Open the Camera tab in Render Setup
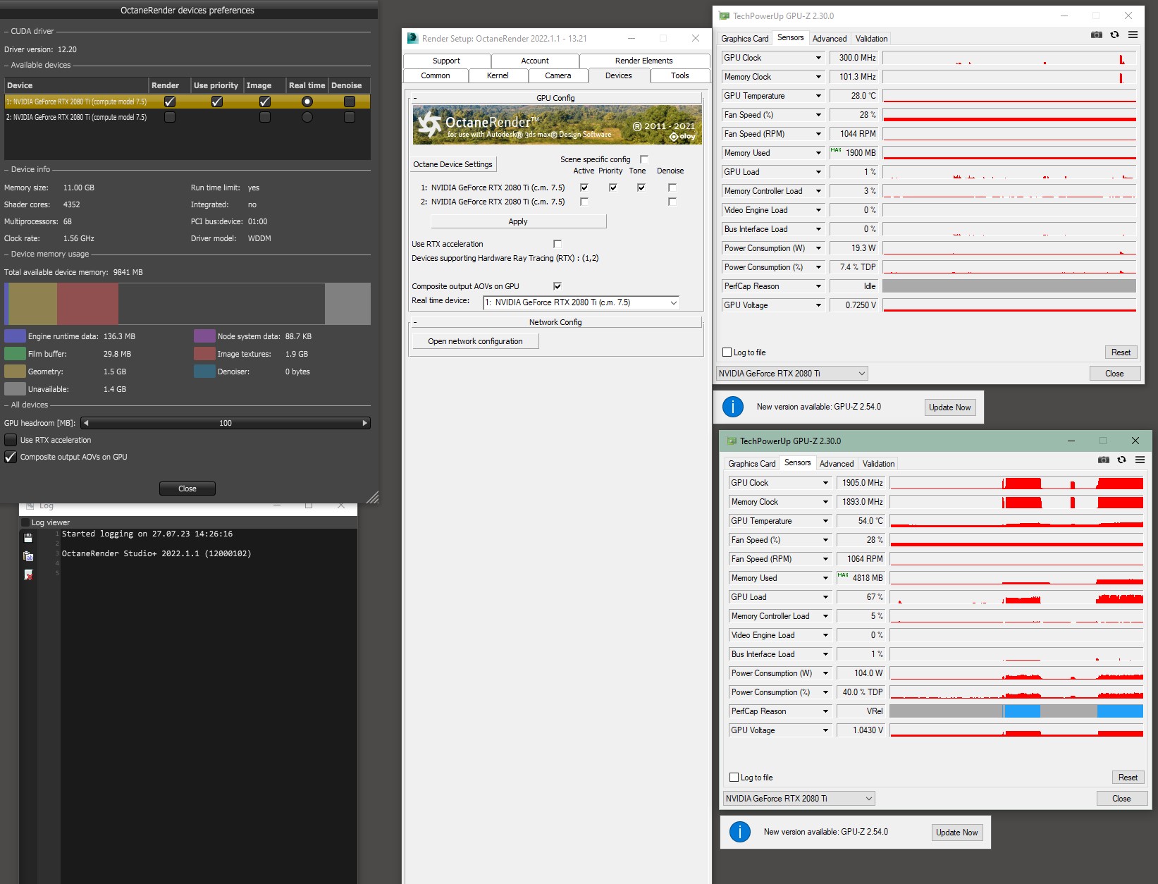This screenshot has width=1158, height=884. (x=558, y=75)
